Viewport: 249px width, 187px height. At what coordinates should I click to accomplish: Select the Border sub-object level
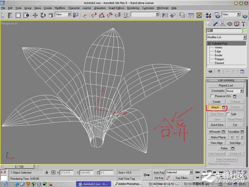218,55
